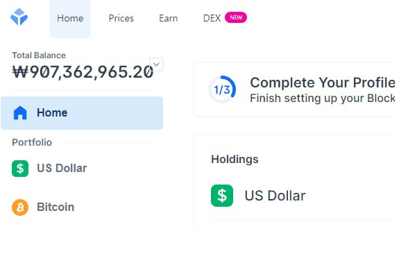This screenshot has height=256, width=408.
Task: Click the green dollar icon under Holdings
Action: pyautogui.click(x=222, y=196)
